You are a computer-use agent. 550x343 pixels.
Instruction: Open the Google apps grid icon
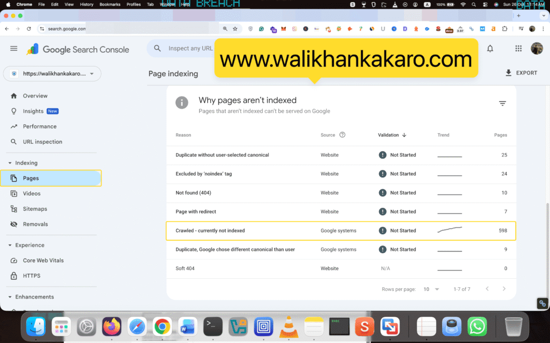518,49
